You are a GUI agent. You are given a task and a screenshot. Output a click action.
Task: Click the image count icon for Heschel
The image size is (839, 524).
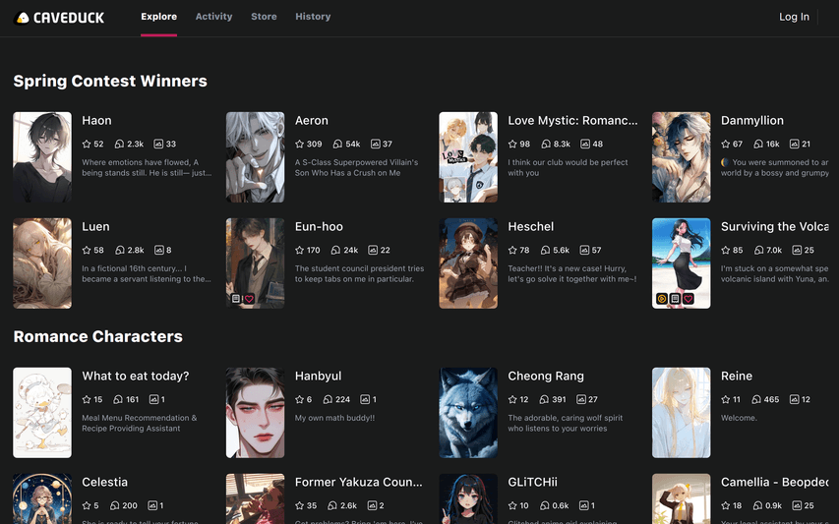click(584, 251)
